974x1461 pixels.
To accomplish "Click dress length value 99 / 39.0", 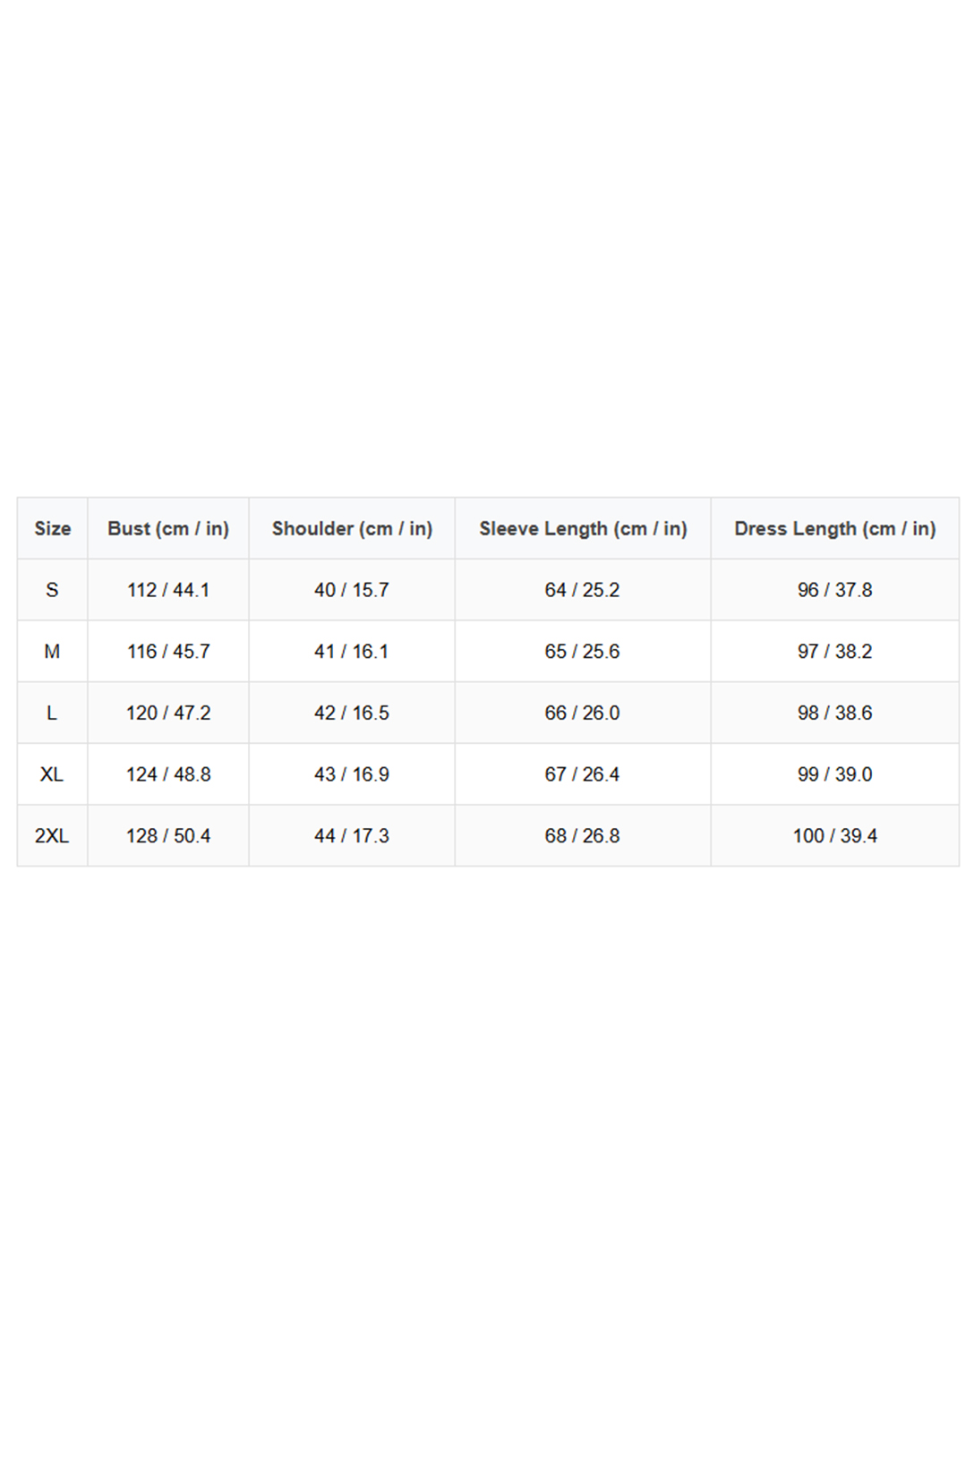I will tap(834, 774).
